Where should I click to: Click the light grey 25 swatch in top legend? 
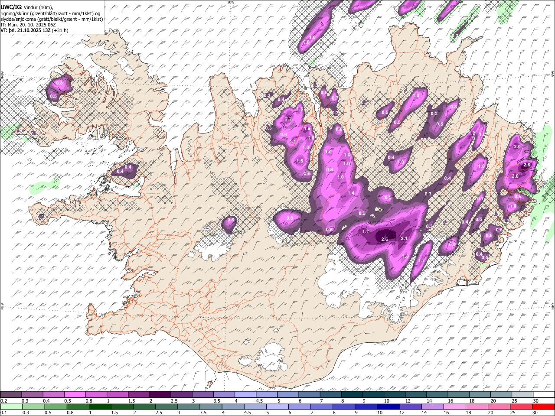tap(522, 394)
